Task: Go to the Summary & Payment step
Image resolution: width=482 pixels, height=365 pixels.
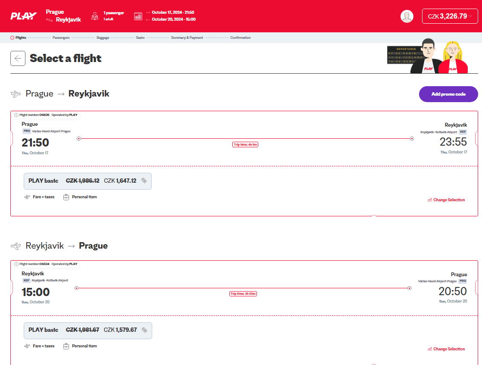Action: pyautogui.click(x=187, y=38)
